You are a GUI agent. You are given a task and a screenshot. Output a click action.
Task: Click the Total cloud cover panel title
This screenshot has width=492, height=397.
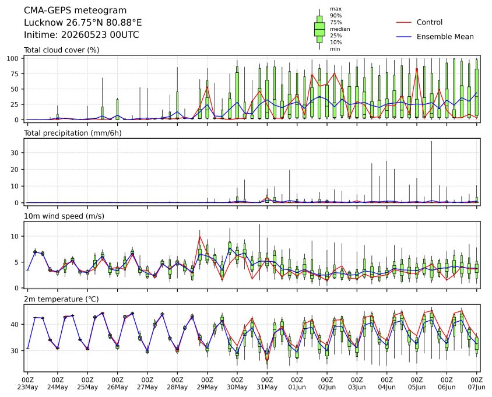click(x=62, y=50)
